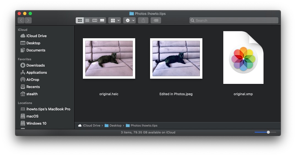Go back with the left arrow button
This screenshot has width=296, height=156.
tap(21, 20)
